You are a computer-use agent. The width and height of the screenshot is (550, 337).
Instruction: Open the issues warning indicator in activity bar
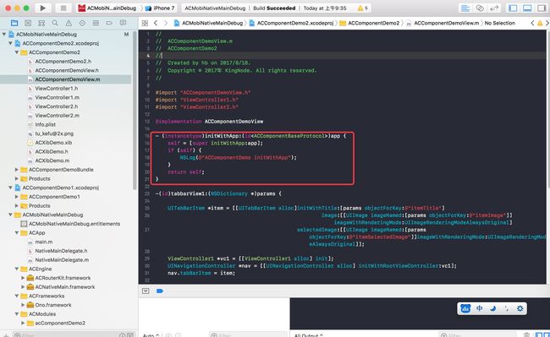point(362,8)
